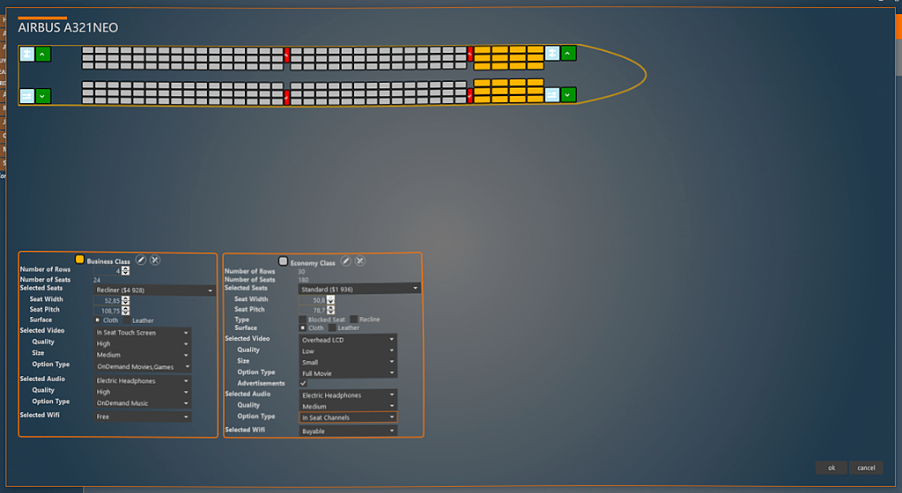Decrease Business Class number of rows

click(125, 273)
